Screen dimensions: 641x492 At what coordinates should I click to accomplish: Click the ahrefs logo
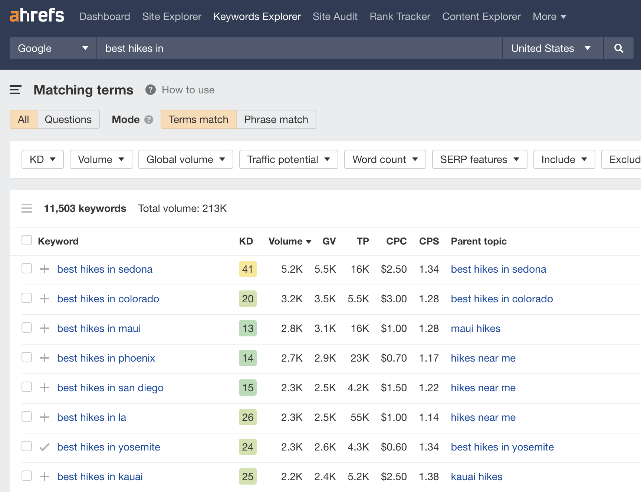(36, 16)
